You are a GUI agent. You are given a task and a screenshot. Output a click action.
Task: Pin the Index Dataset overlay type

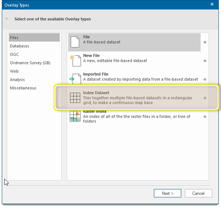pos(205,98)
